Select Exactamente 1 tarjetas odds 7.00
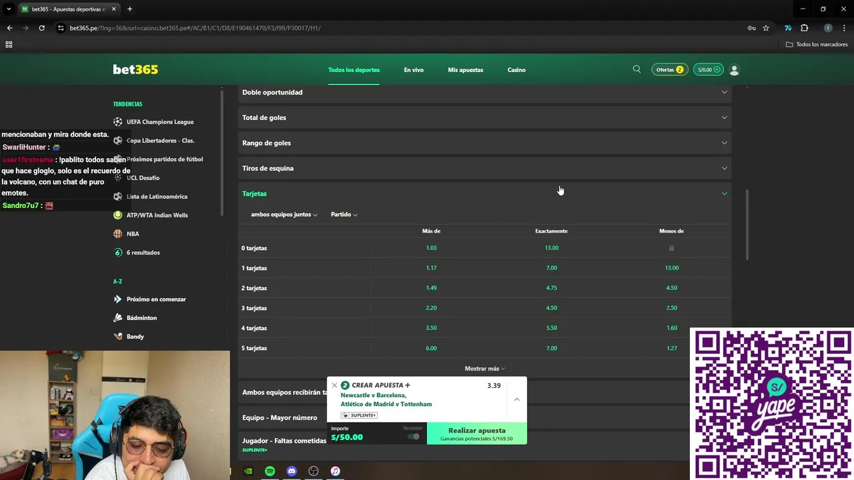 coord(551,268)
